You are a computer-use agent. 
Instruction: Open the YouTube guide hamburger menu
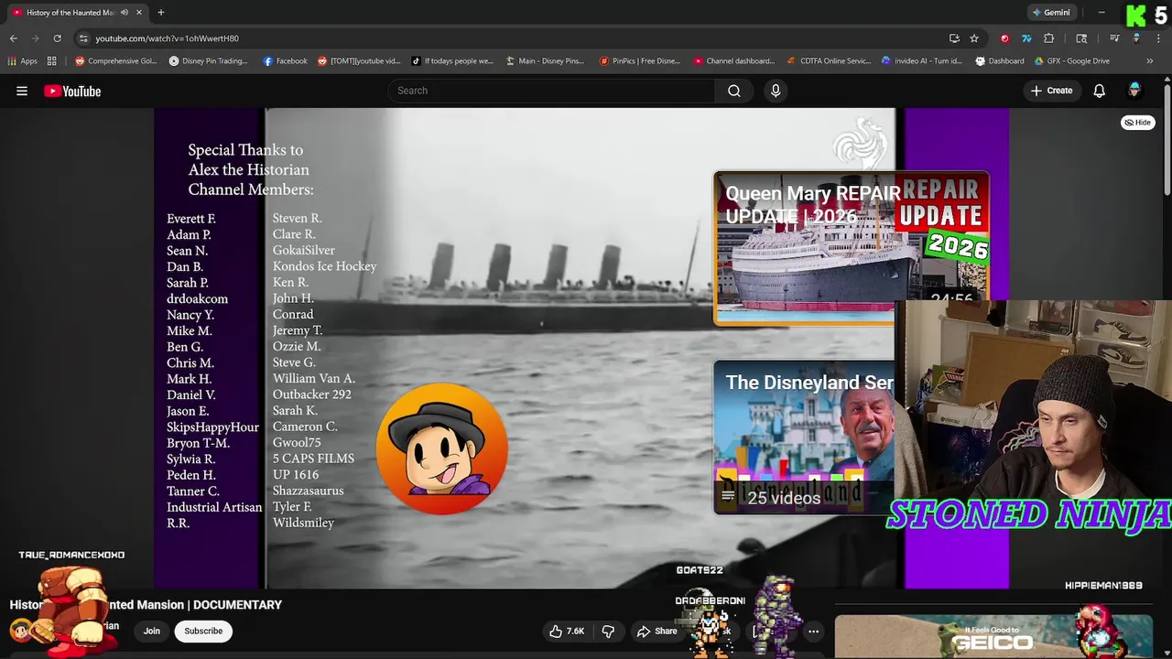(x=22, y=91)
